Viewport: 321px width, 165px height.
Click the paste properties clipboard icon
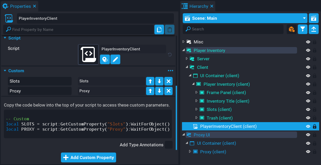(169, 30)
